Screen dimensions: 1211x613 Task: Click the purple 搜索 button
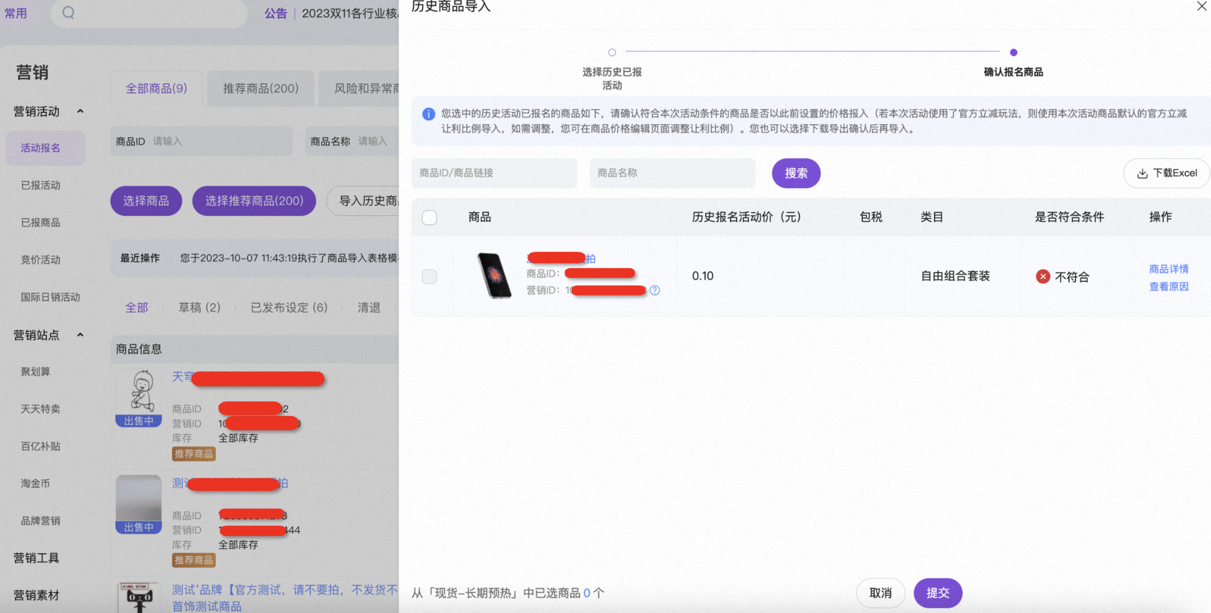796,173
